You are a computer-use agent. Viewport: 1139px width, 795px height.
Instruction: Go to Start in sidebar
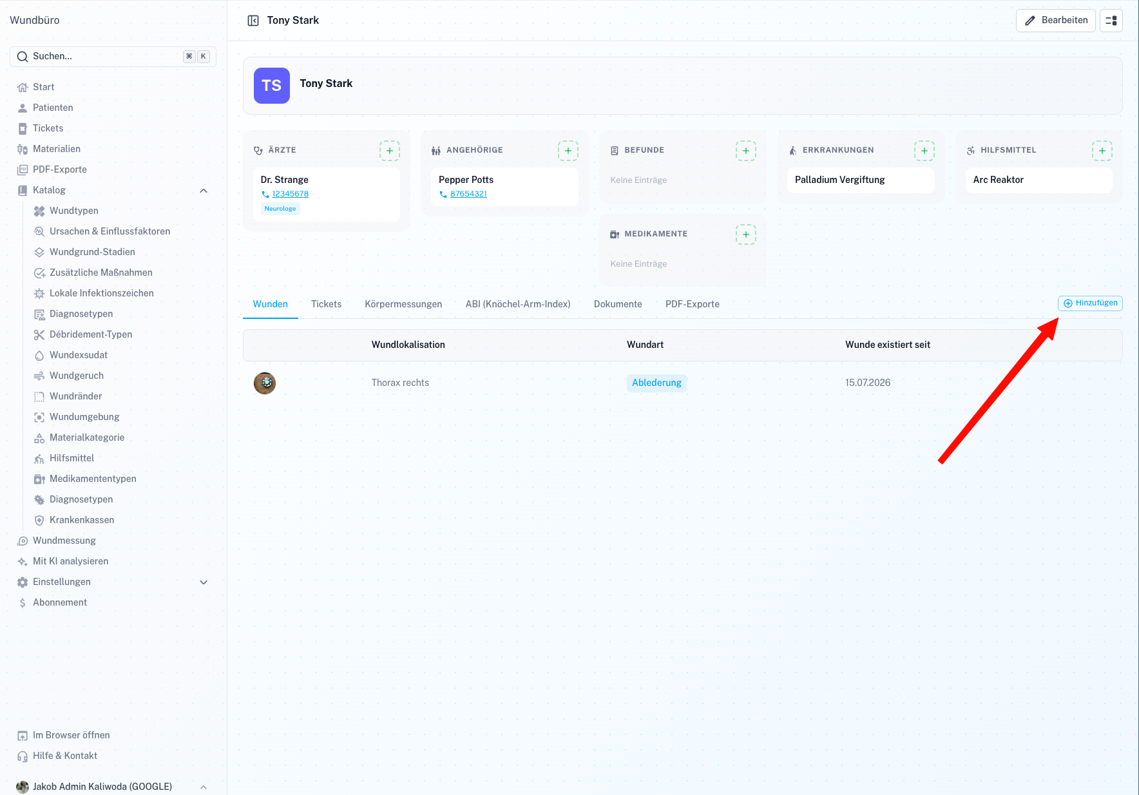click(x=44, y=87)
